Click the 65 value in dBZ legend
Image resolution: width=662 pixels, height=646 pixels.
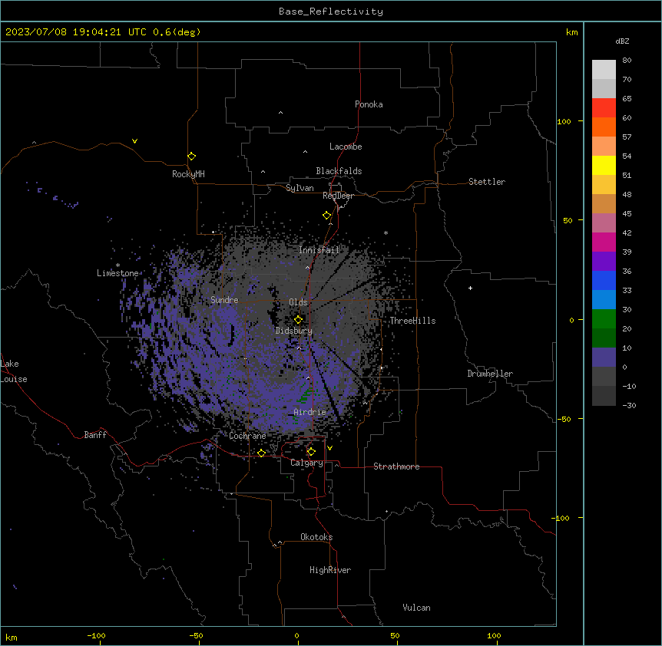pyautogui.click(x=627, y=99)
